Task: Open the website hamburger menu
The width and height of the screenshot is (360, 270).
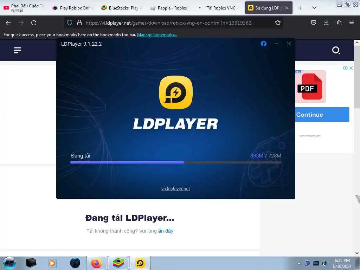Action: click(18, 50)
